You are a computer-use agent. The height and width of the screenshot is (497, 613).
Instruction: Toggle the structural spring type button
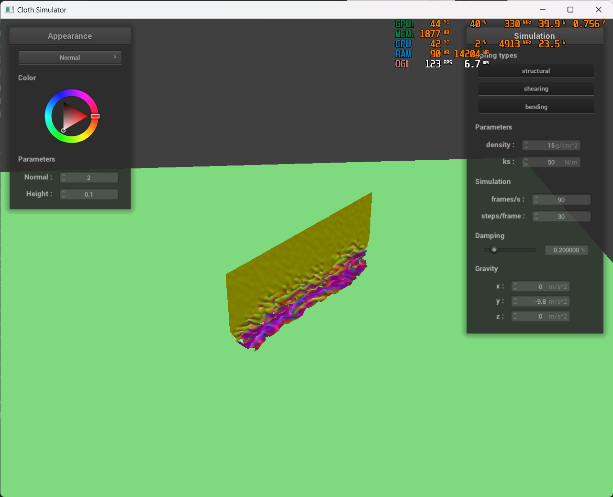[x=536, y=71]
